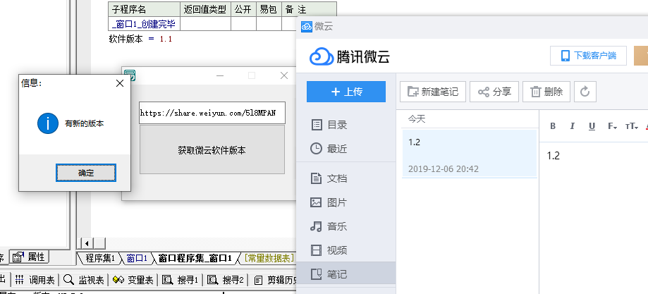The height and width of the screenshot is (294, 648).
Task: Open 目录 in the Weiyun sidebar
Action: [329, 125]
